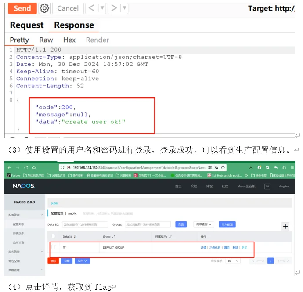This screenshot has width=303, height=292.
Task: Show more bookmarks with double chevron
Action: [246, 176]
